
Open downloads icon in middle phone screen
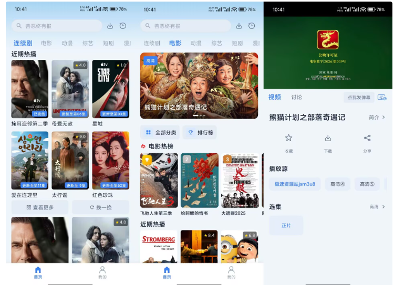coord(239,26)
